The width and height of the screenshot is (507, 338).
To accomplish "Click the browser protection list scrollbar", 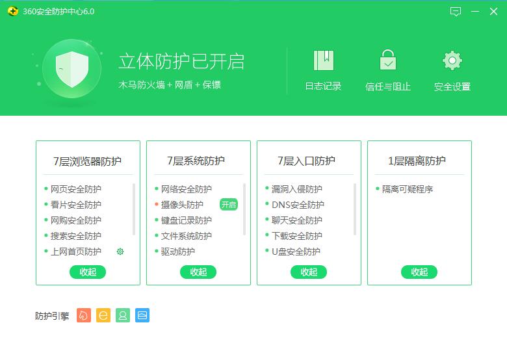I will [x=134, y=209].
